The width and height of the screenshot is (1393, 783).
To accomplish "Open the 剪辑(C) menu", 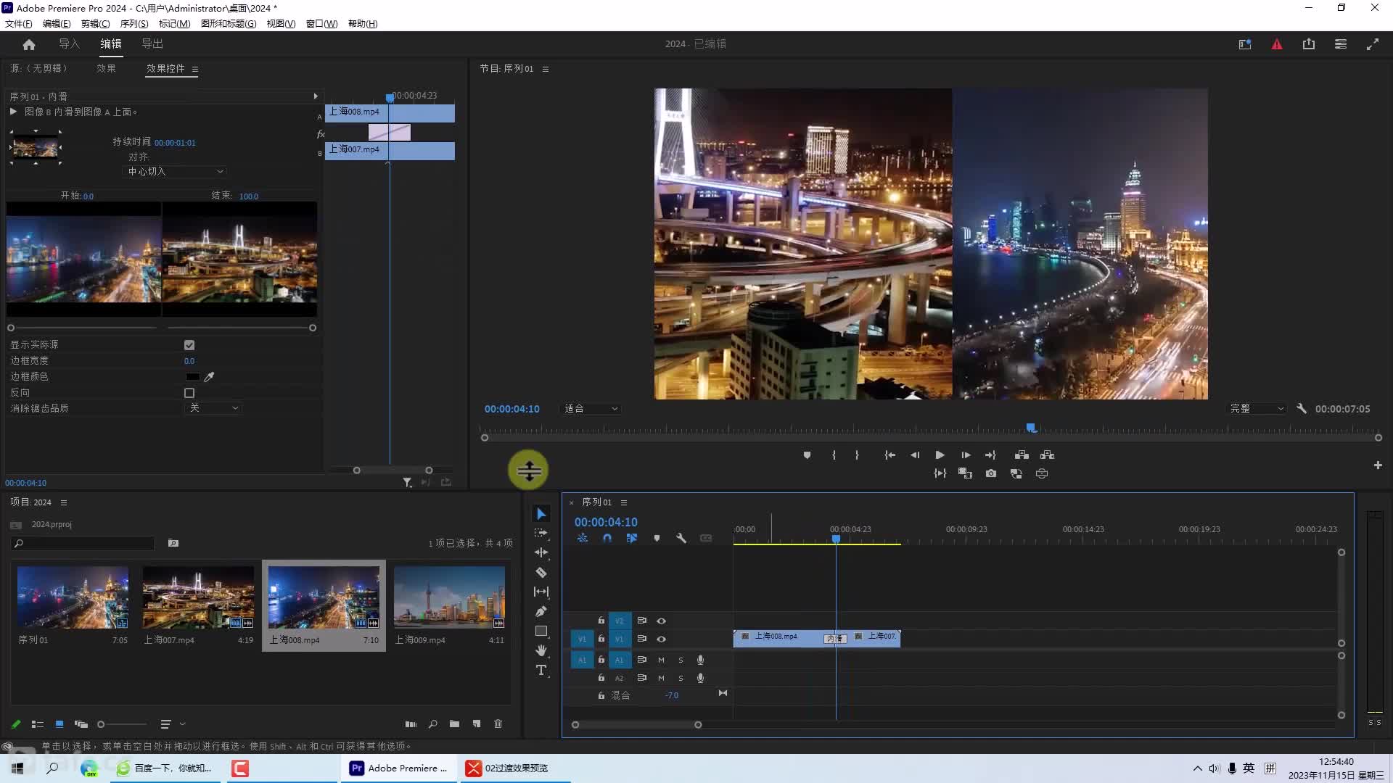I will 96,24.
